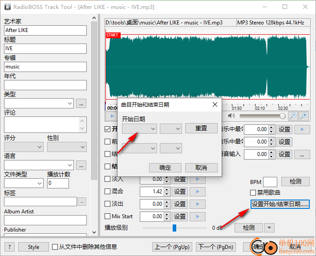This screenshot has width=316, height=256.
Task: Click the speaker volume icon
Action: 231,116
